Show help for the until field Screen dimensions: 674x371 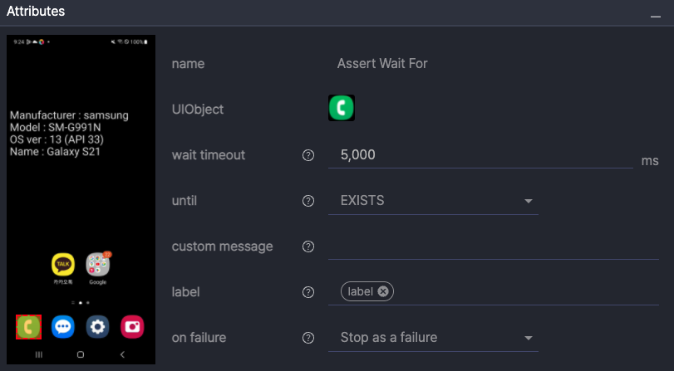[x=308, y=201]
